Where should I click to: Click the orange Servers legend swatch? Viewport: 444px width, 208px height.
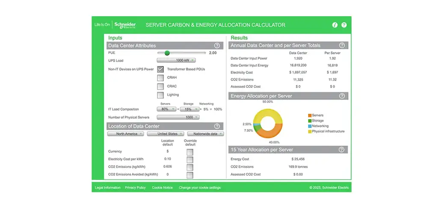(x=310, y=115)
